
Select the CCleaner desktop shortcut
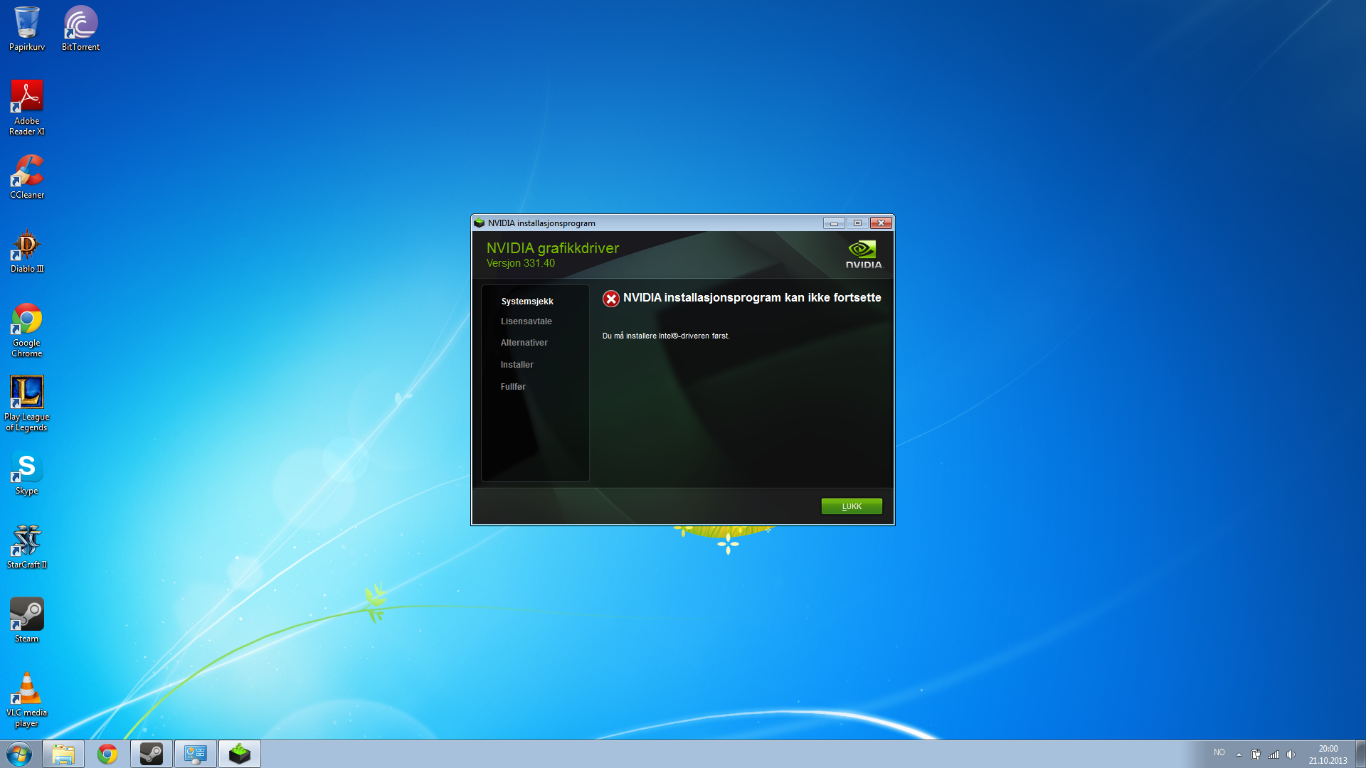coord(27,176)
